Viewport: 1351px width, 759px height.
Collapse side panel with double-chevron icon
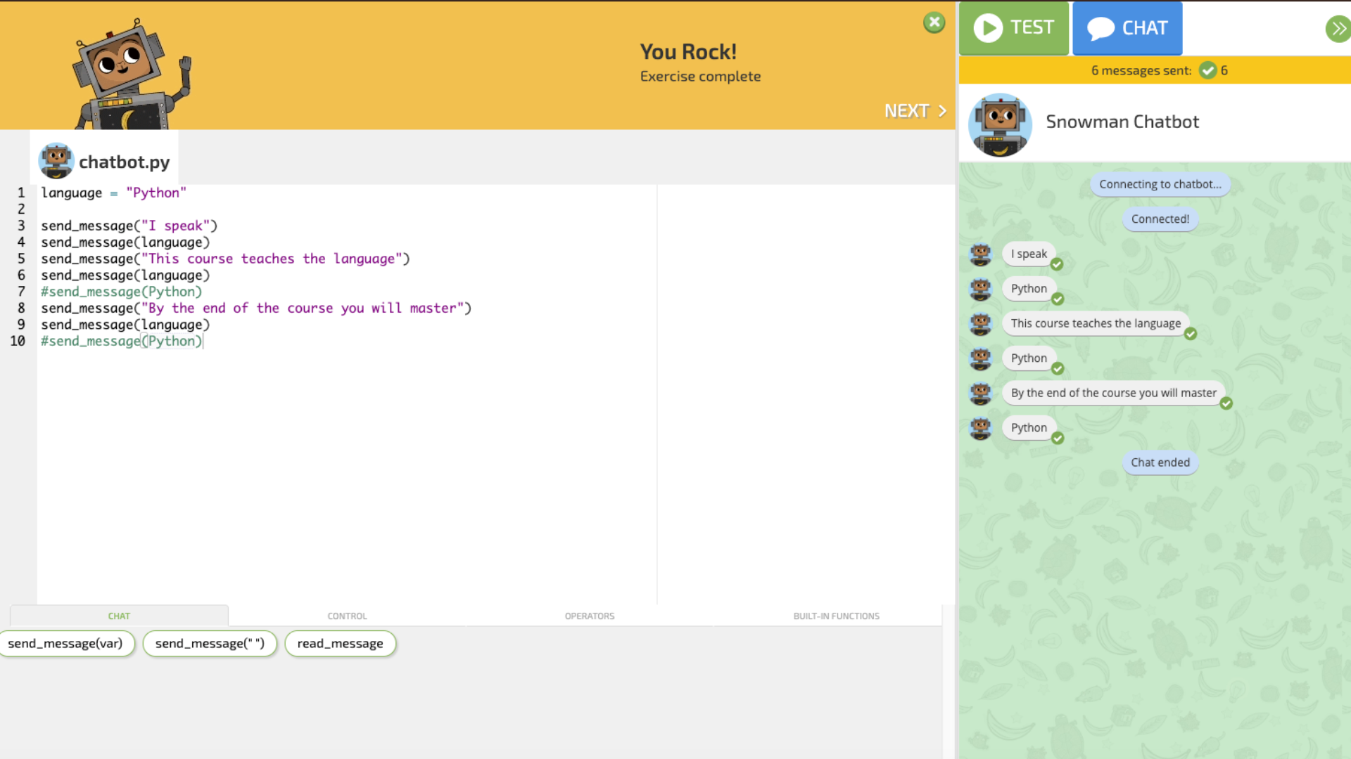click(1337, 29)
